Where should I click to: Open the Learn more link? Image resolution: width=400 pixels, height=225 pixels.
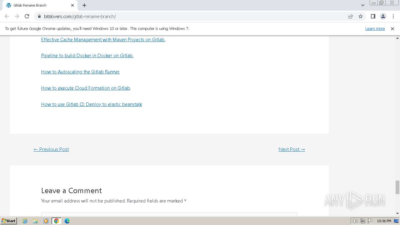point(375,28)
